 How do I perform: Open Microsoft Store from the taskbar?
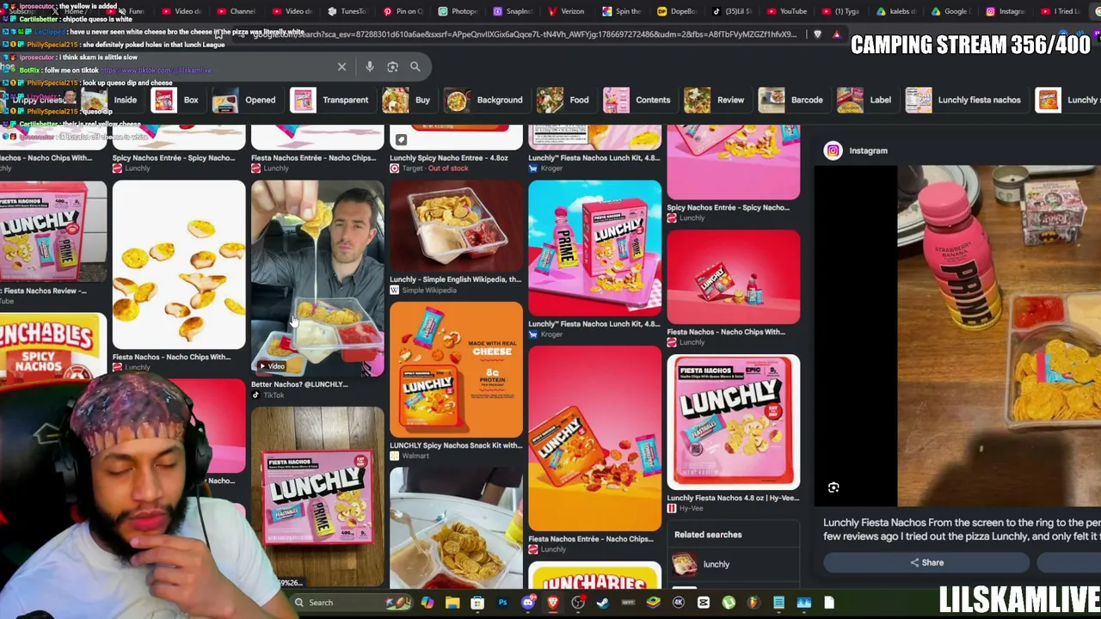point(477,603)
